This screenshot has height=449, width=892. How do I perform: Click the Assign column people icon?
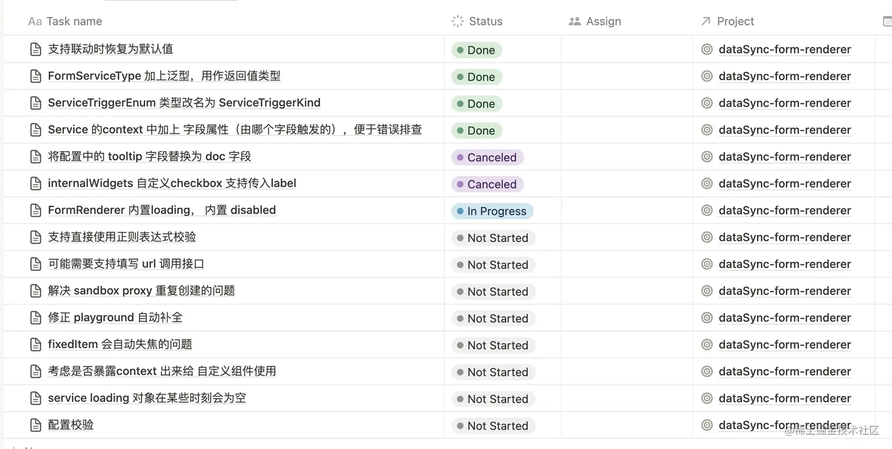coord(575,21)
